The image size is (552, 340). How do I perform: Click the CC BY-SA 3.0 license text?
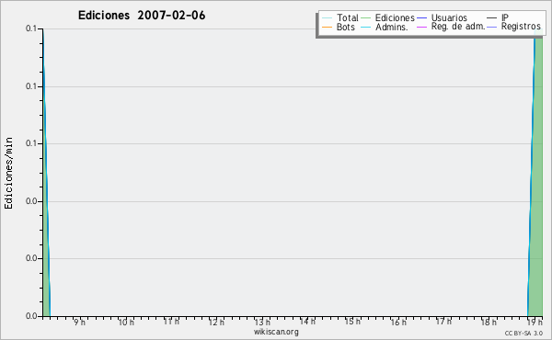click(x=523, y=333)
